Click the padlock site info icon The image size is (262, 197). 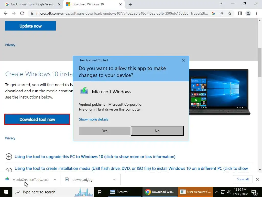[32, 13]
